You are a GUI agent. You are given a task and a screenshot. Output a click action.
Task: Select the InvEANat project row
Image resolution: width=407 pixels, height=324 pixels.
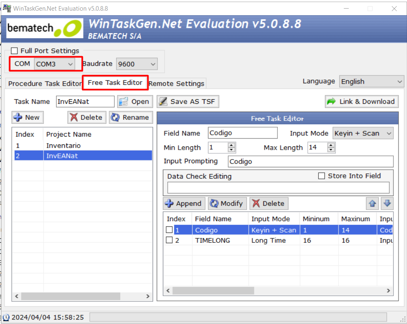(83, 156)
